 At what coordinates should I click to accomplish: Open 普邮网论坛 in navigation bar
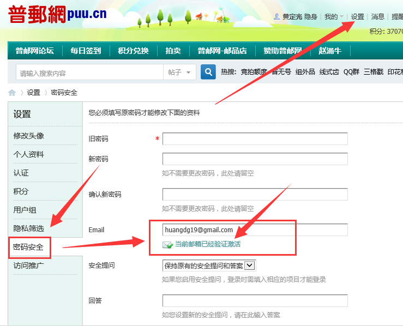click(x=35, y=51)
